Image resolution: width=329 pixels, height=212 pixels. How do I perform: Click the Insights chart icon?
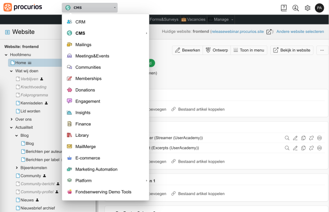(x=70, y=112)
